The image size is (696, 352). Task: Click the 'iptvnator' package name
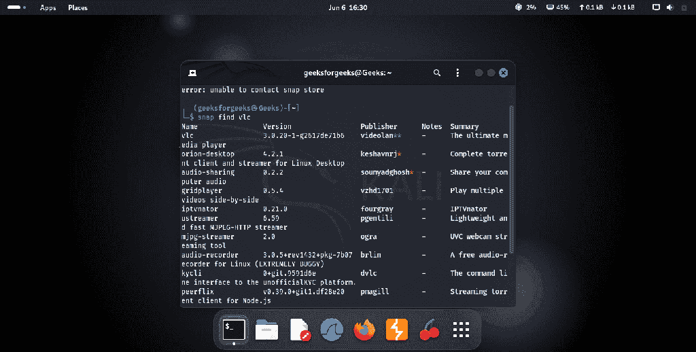point(200,209)
